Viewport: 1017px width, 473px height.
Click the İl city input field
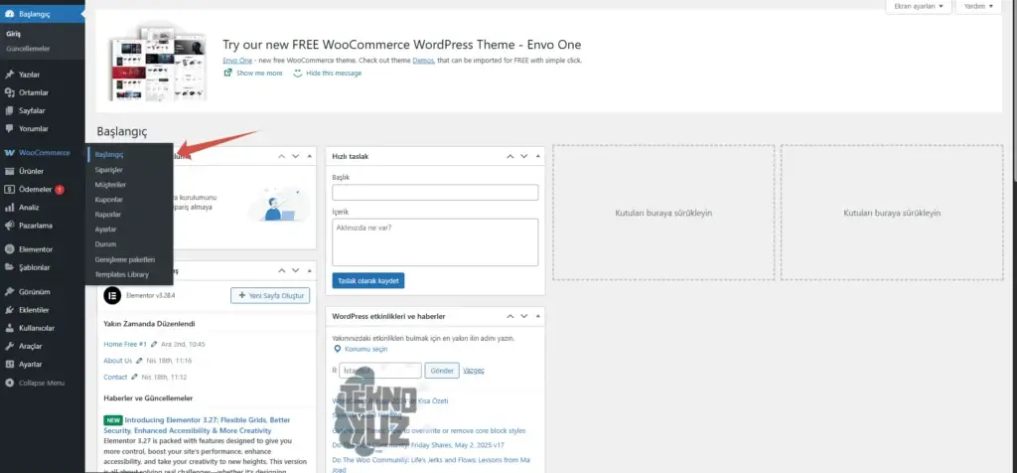(x=380, y=371)
